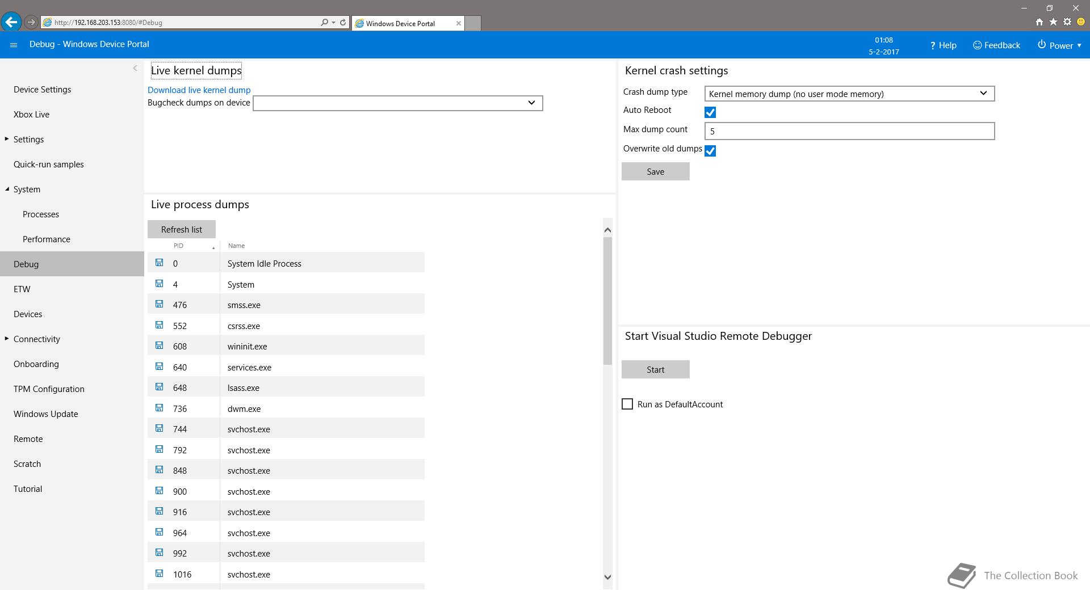
Task: Expand the Connectivity tree node
Action: pos(7,339)
